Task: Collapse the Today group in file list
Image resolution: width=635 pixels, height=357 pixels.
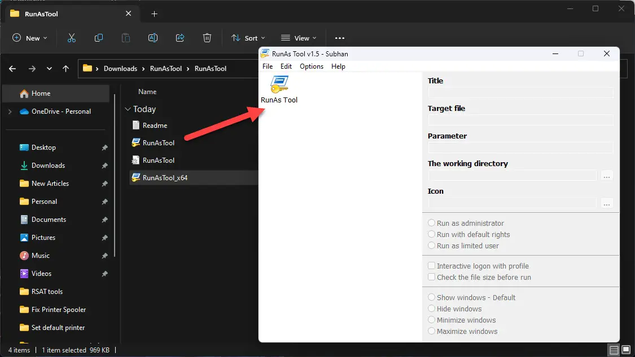Action: pos(129,109)
